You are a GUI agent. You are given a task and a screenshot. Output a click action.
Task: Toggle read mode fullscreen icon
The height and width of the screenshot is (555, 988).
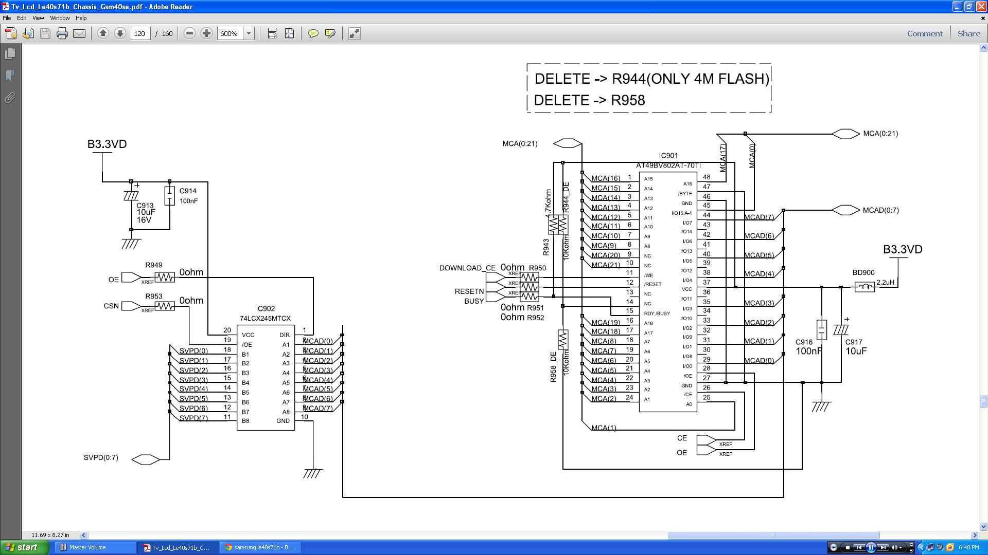354,33
